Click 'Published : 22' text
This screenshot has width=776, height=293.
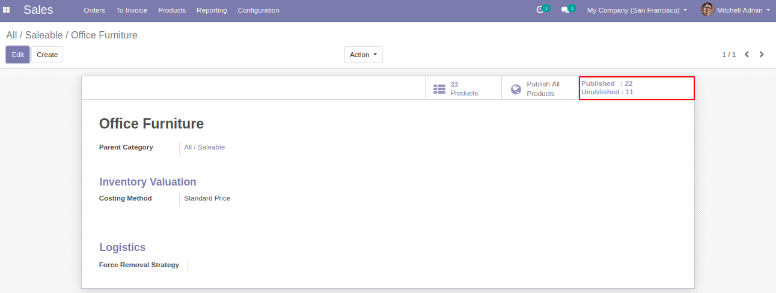[x=607, y=83]
